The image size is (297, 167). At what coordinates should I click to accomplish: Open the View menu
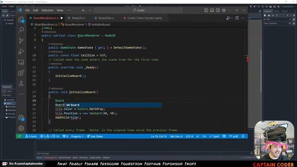60,10
